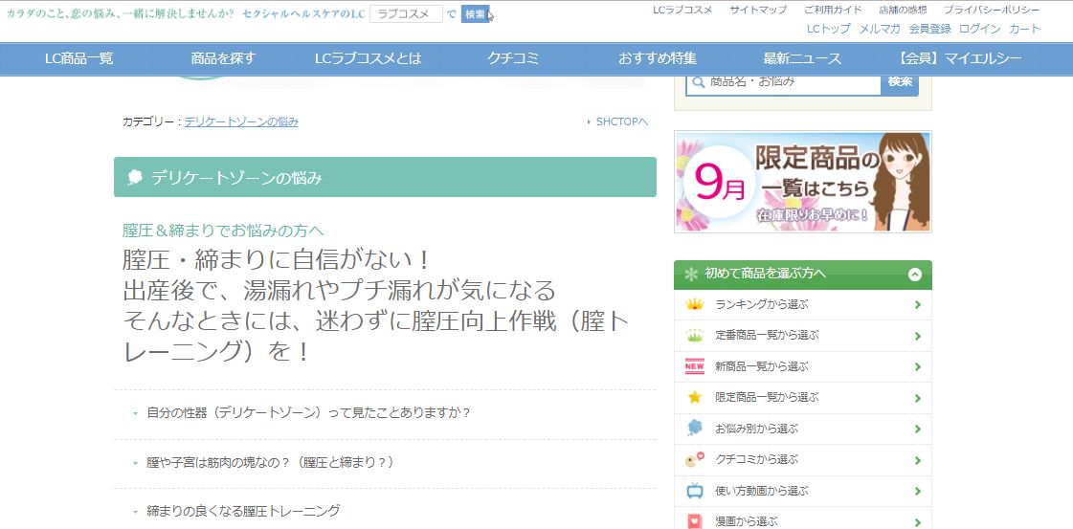Image resolution: width=1073 pixels, height=529 pixels.
Task: Expand 自分の性器って見たことありますか section
Action: pos(308,413)
